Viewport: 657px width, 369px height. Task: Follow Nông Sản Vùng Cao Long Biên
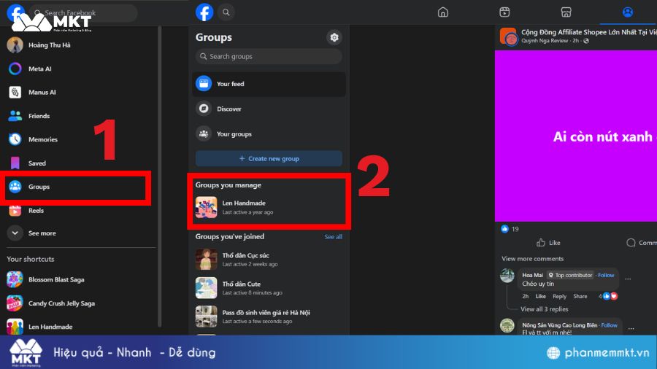coord(610,325)
